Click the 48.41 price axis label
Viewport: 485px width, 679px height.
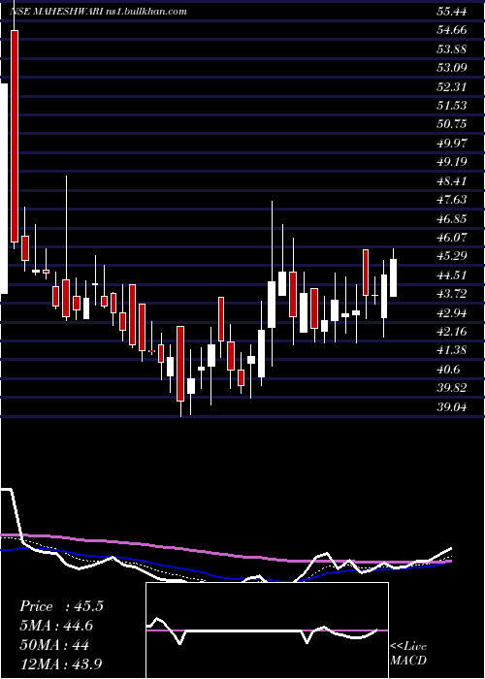(x=452, y=180)
